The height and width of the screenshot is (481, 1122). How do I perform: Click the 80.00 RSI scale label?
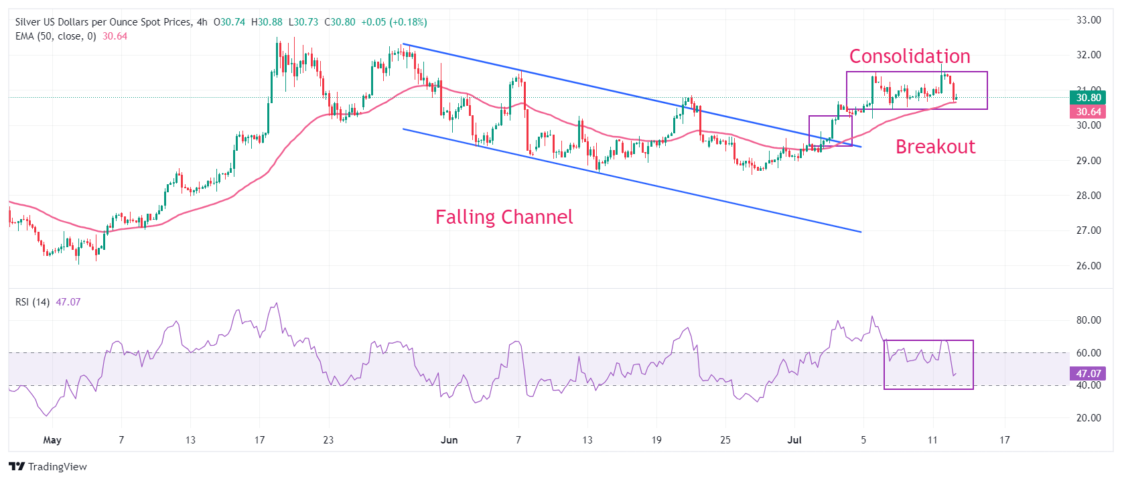(1089, 320)
